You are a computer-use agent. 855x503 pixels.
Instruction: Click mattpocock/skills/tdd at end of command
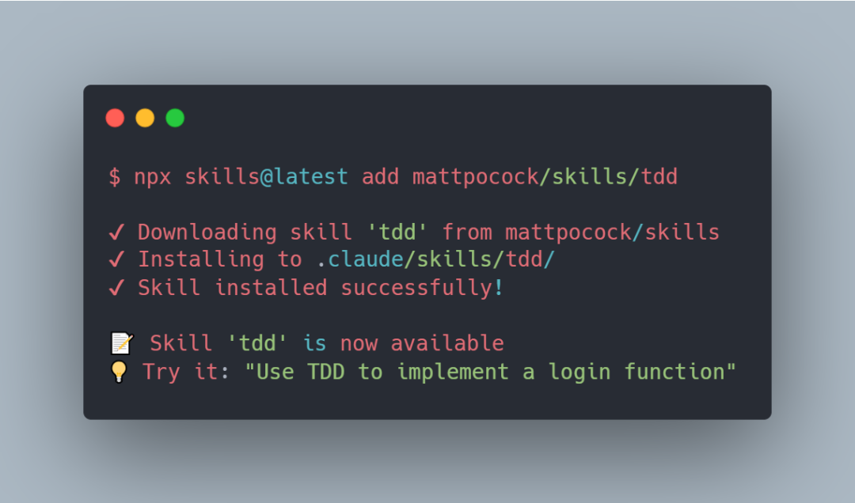(x=545, y=176)
